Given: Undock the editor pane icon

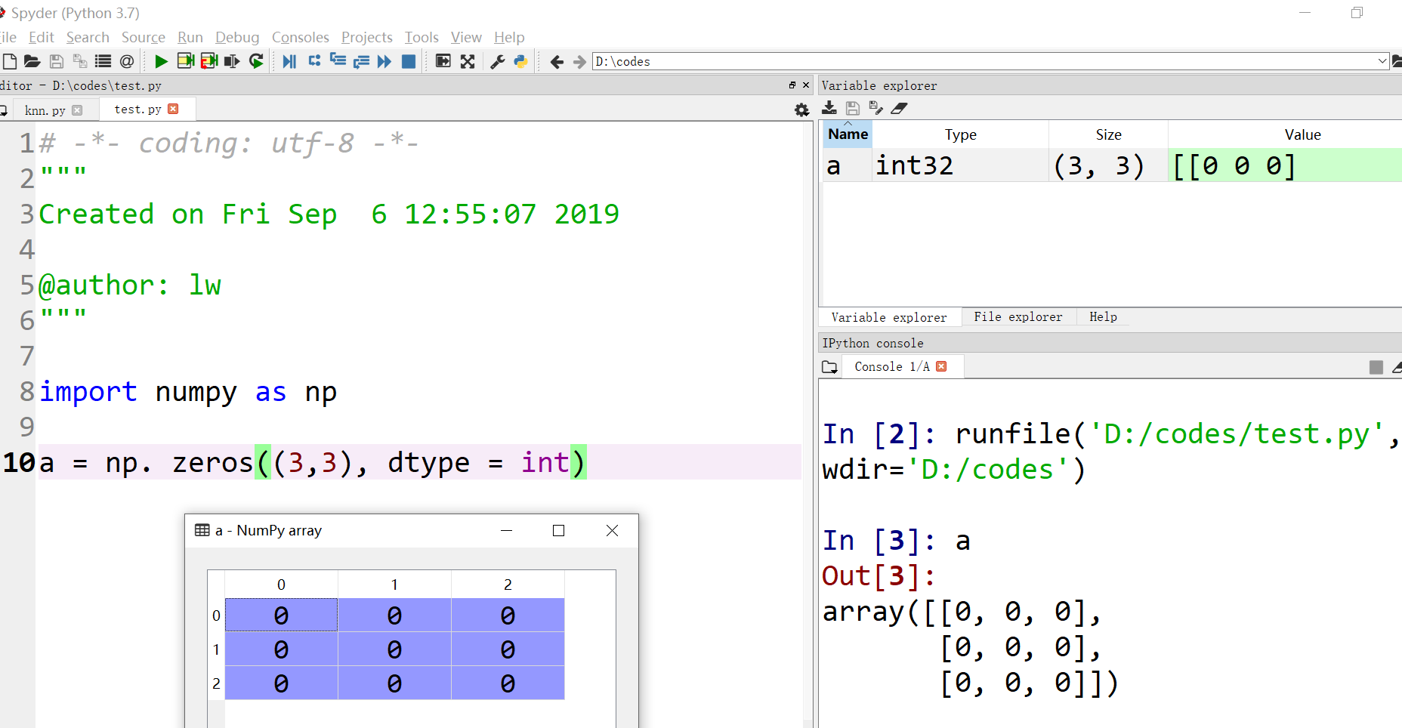Looking at the screenshot, I should tap(792, 85).
